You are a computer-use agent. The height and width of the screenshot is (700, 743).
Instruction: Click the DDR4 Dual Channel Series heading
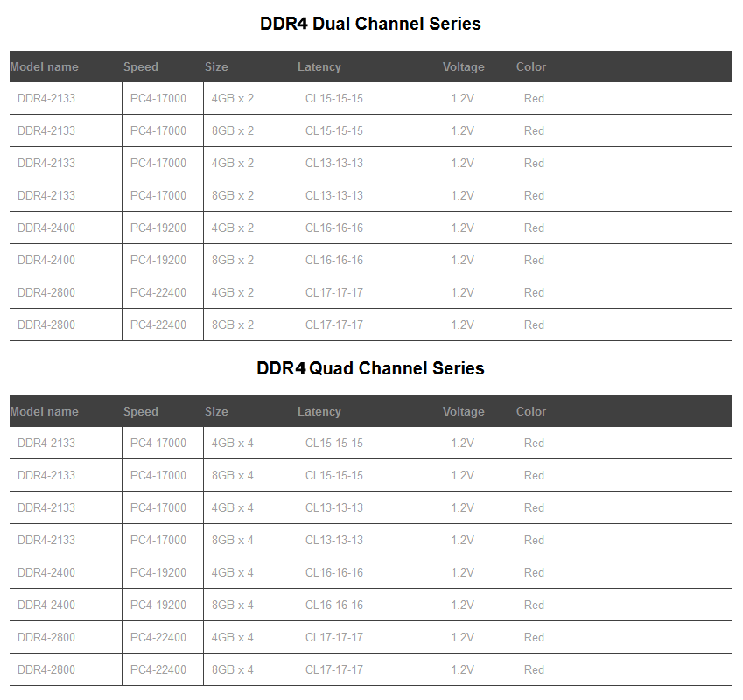(370, 24)
